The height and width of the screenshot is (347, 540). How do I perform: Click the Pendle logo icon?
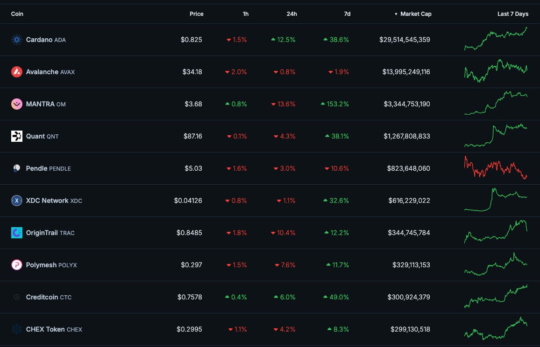point(16,168)
